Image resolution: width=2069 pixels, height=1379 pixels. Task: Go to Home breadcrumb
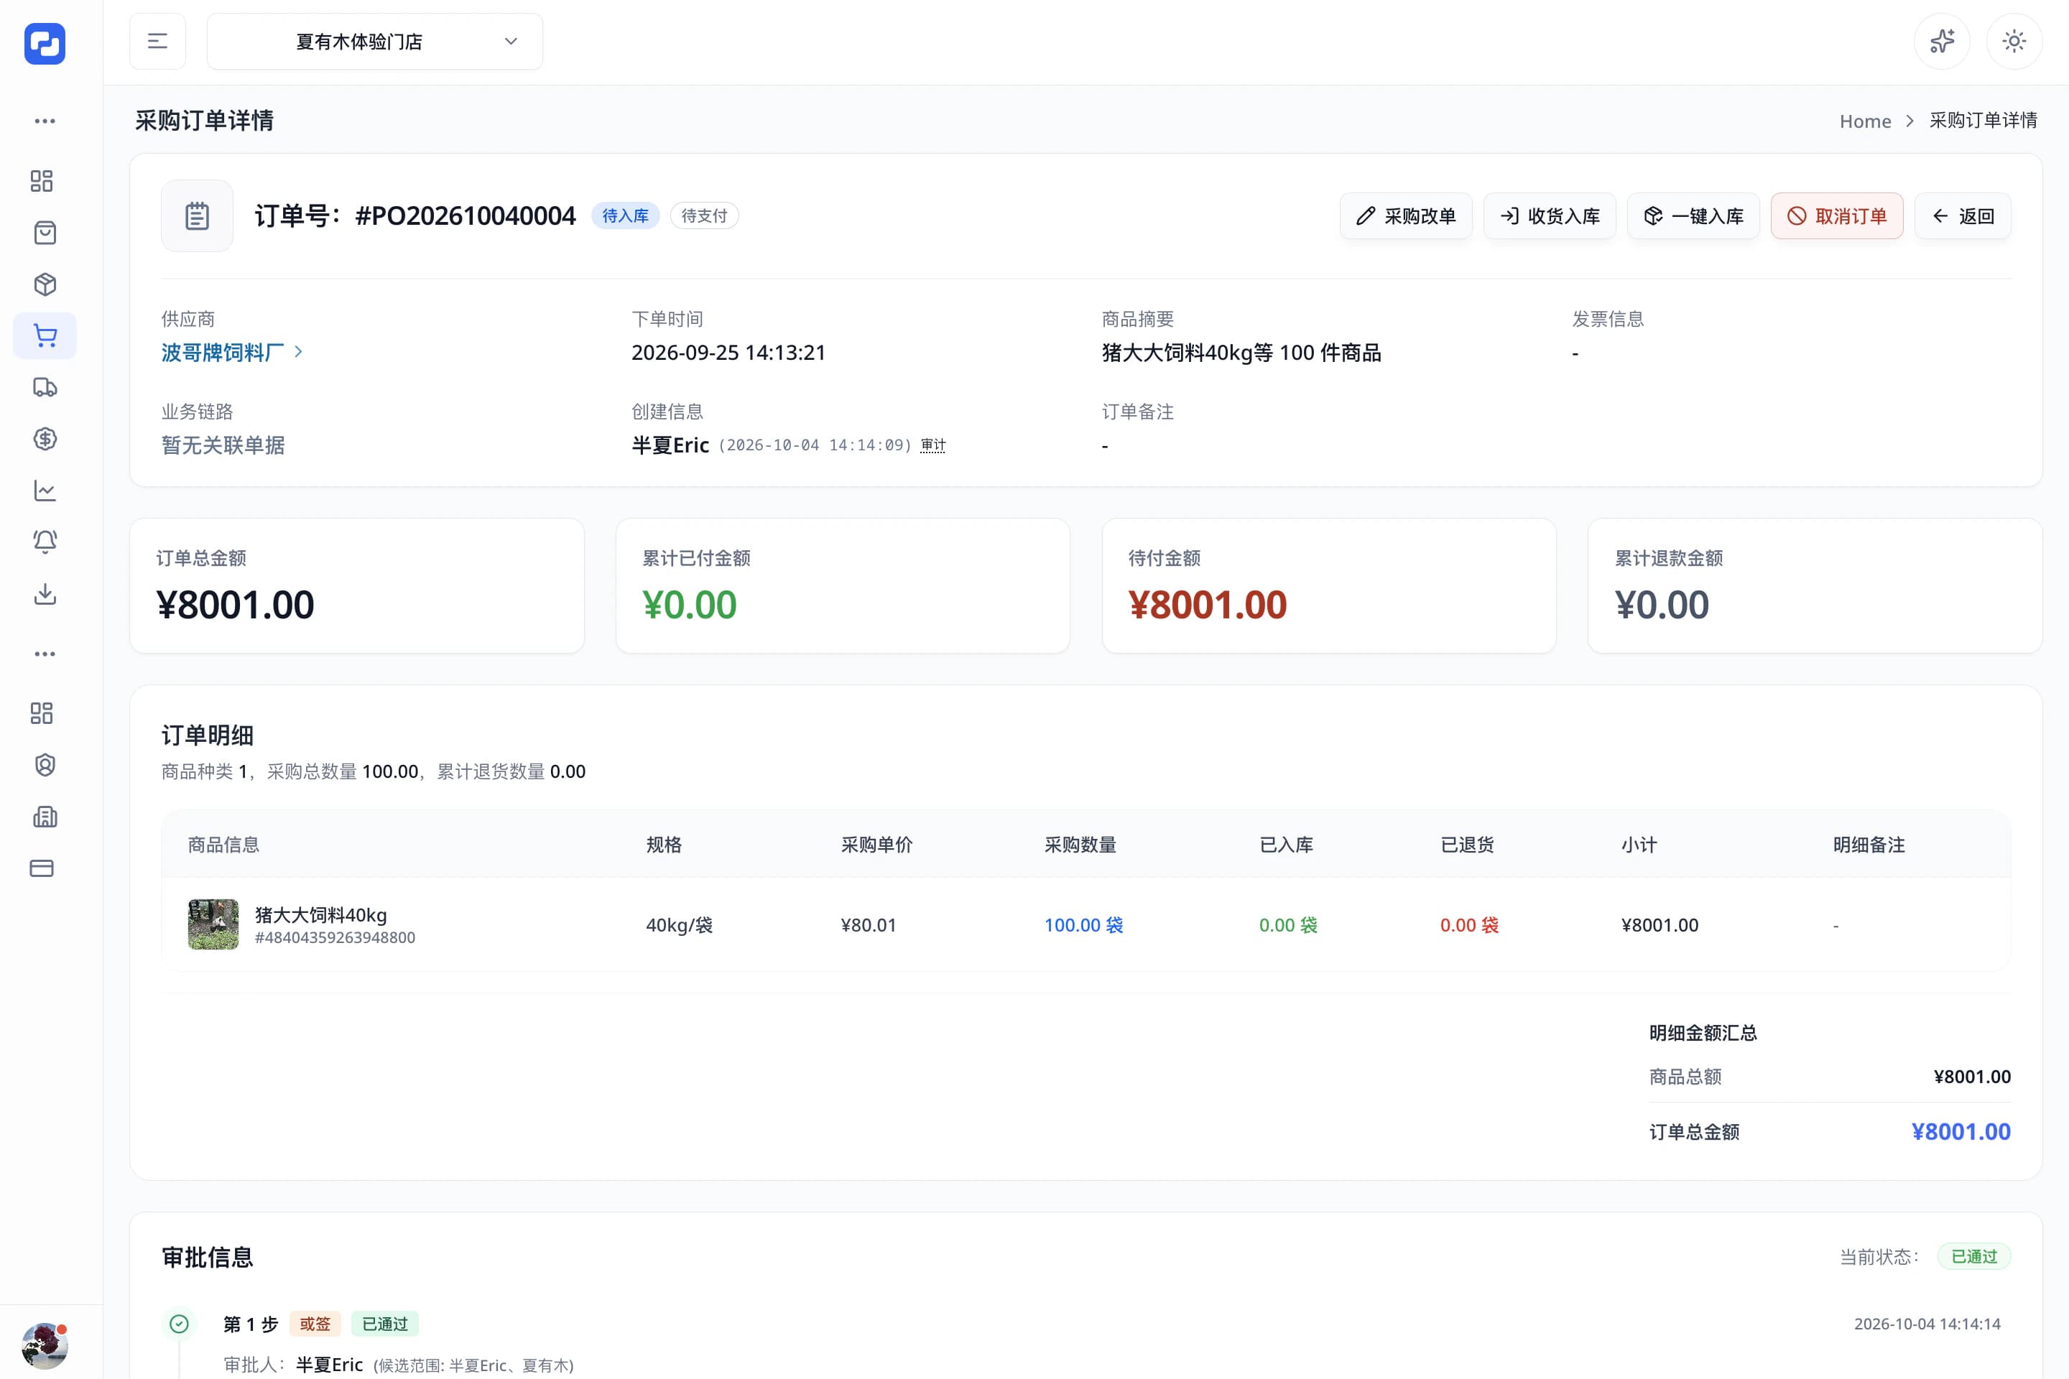(x=1865, y=121)
